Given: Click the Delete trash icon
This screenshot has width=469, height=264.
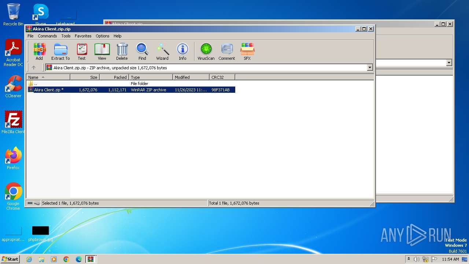Looking at the screenshot, I should [x=122, y=52].
